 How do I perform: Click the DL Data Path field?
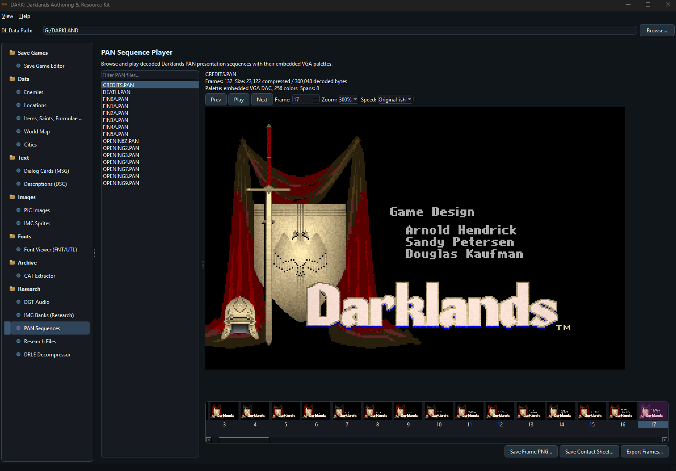click(x=340, y=30)
